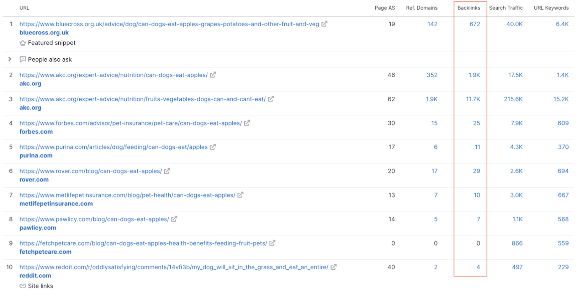Open external link icon for bluecross.org.uk URL

[x=324, y=24]
